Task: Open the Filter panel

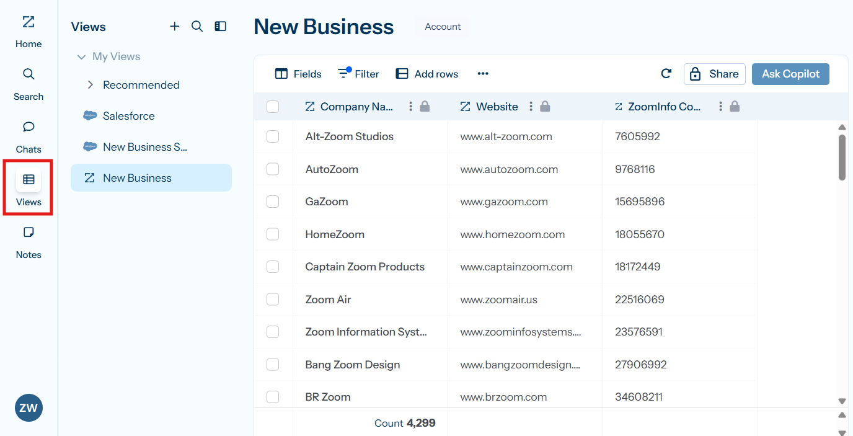Action: tap(358, 74)
